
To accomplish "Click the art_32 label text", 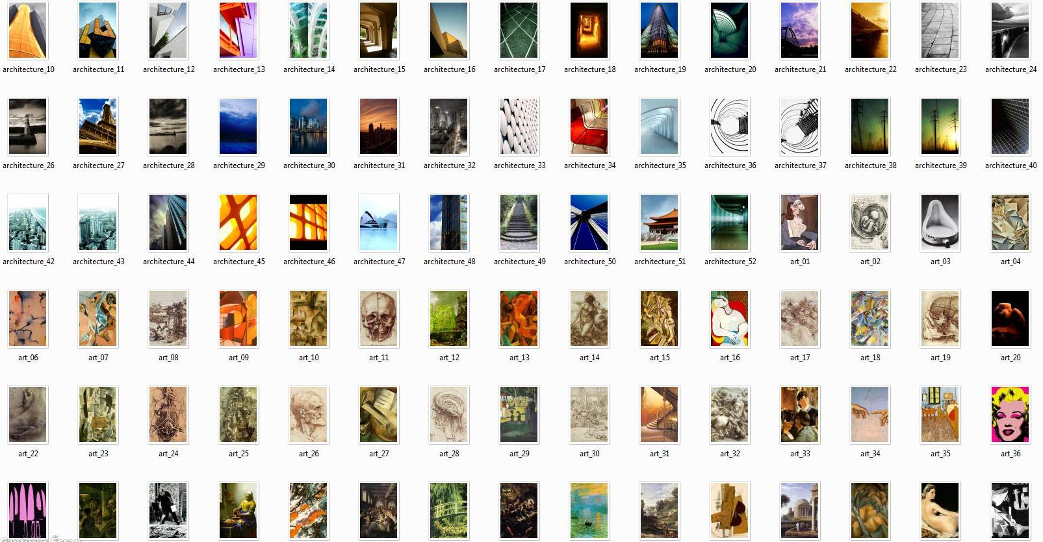I will 730,454.
